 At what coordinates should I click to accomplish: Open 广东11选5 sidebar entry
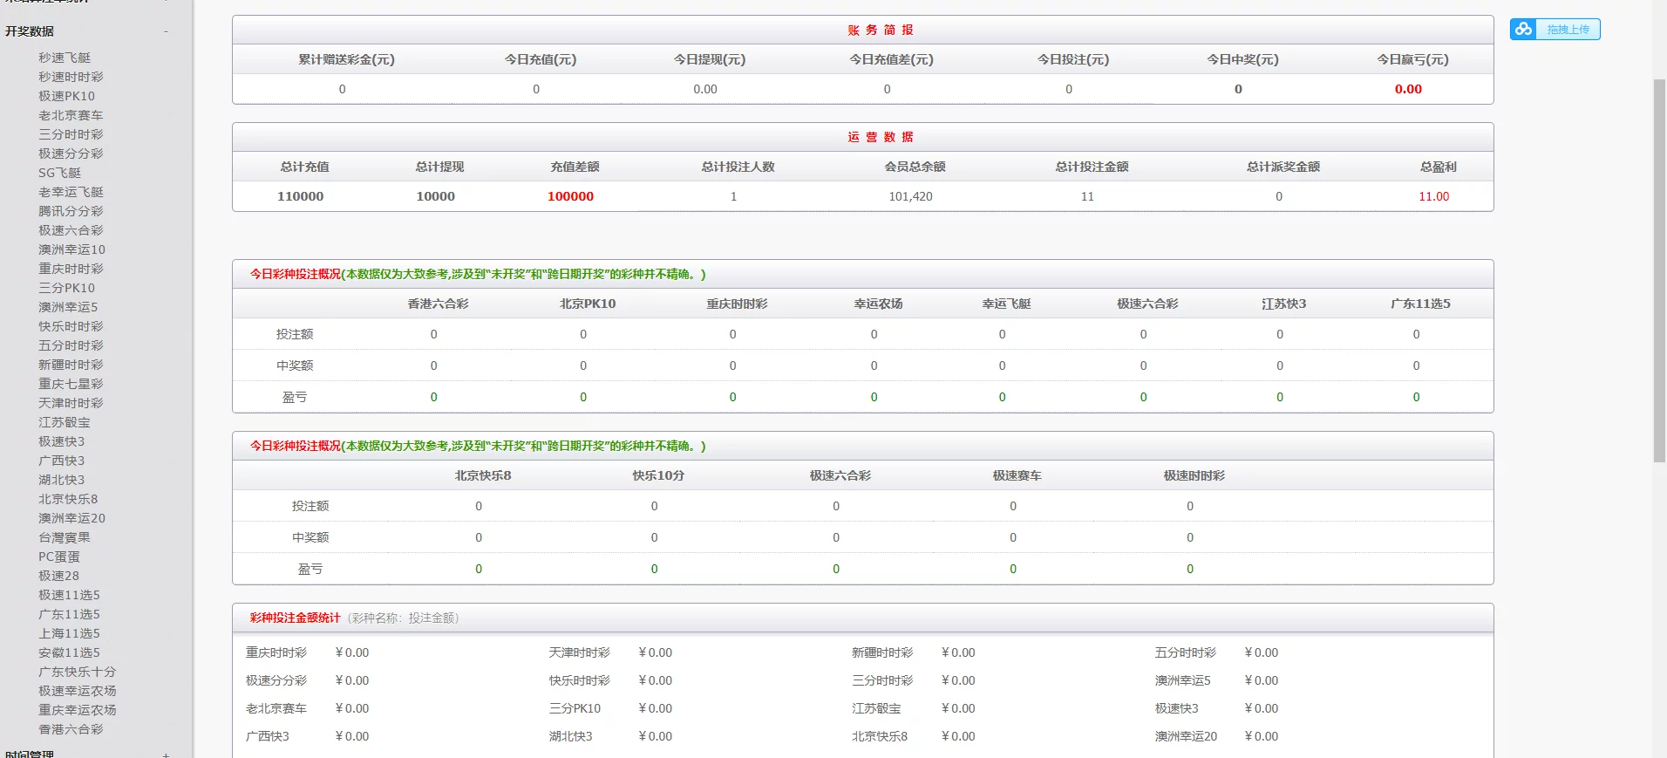69,614
